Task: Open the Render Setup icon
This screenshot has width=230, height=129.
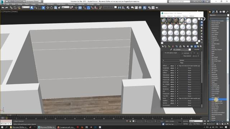Action: tap(149, 8)
